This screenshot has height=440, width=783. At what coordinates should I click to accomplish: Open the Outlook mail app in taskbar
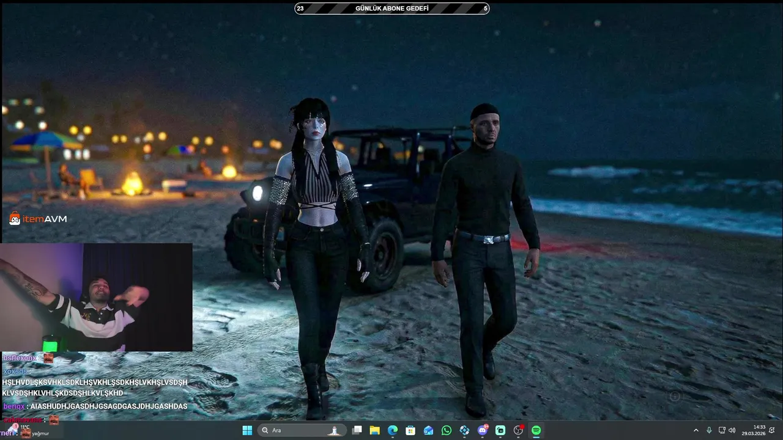coord(429,430)
